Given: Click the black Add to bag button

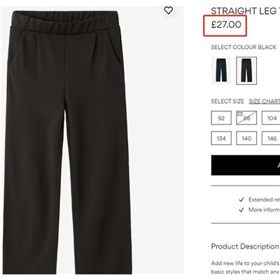Looking at the screenshot, I should click(x=246, y=165).
